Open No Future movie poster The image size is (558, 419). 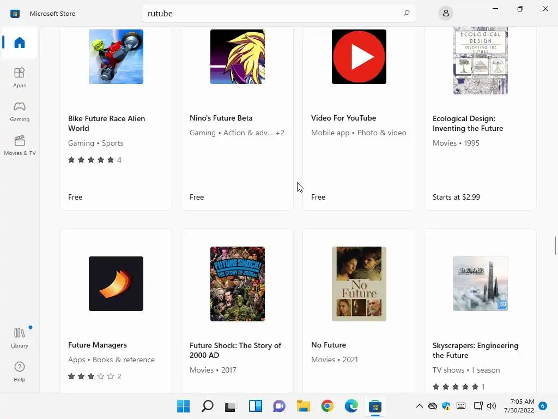359,284
